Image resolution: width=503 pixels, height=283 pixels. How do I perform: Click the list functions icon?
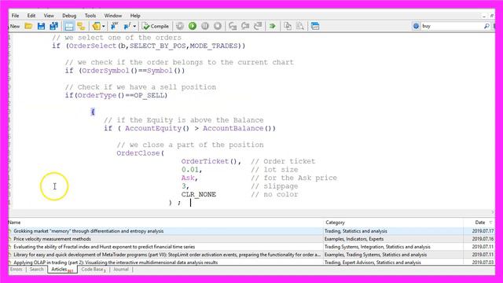(x=127, y=26)
